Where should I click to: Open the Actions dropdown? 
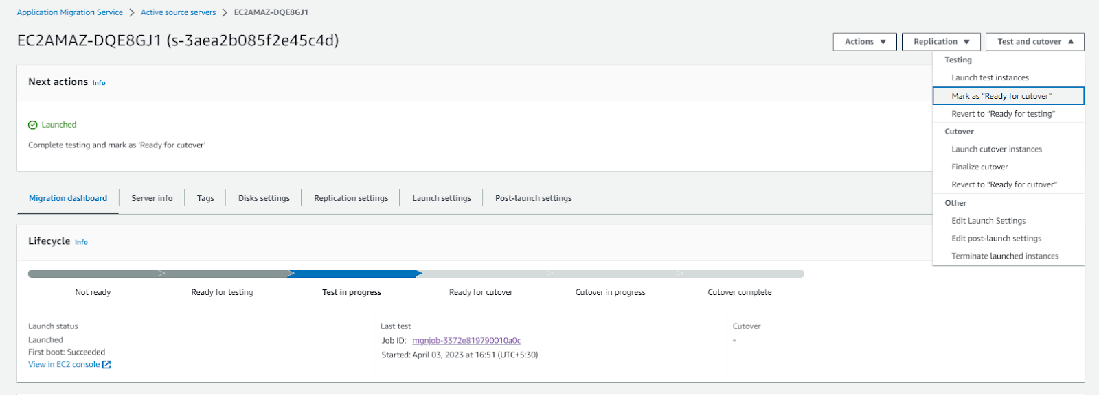click(865, 42)
